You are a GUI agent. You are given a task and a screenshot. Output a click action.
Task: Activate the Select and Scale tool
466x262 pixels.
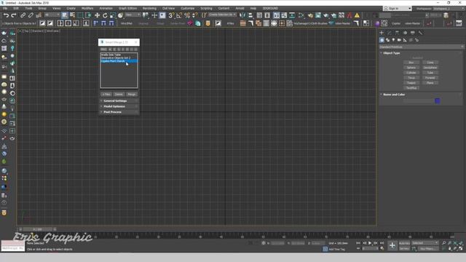click(113, 15)
